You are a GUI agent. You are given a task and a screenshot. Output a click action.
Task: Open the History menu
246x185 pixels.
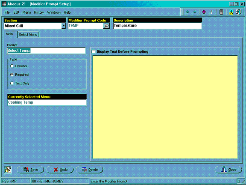[x=39, y=12]
